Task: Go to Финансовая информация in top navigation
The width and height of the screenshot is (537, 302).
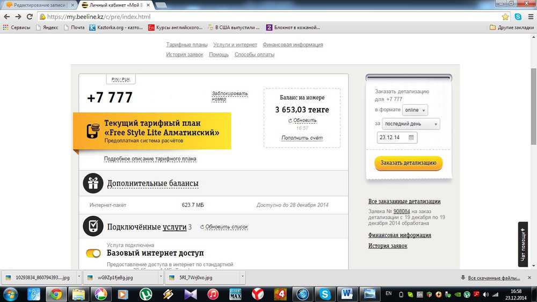Action: (x=294, y=45)
